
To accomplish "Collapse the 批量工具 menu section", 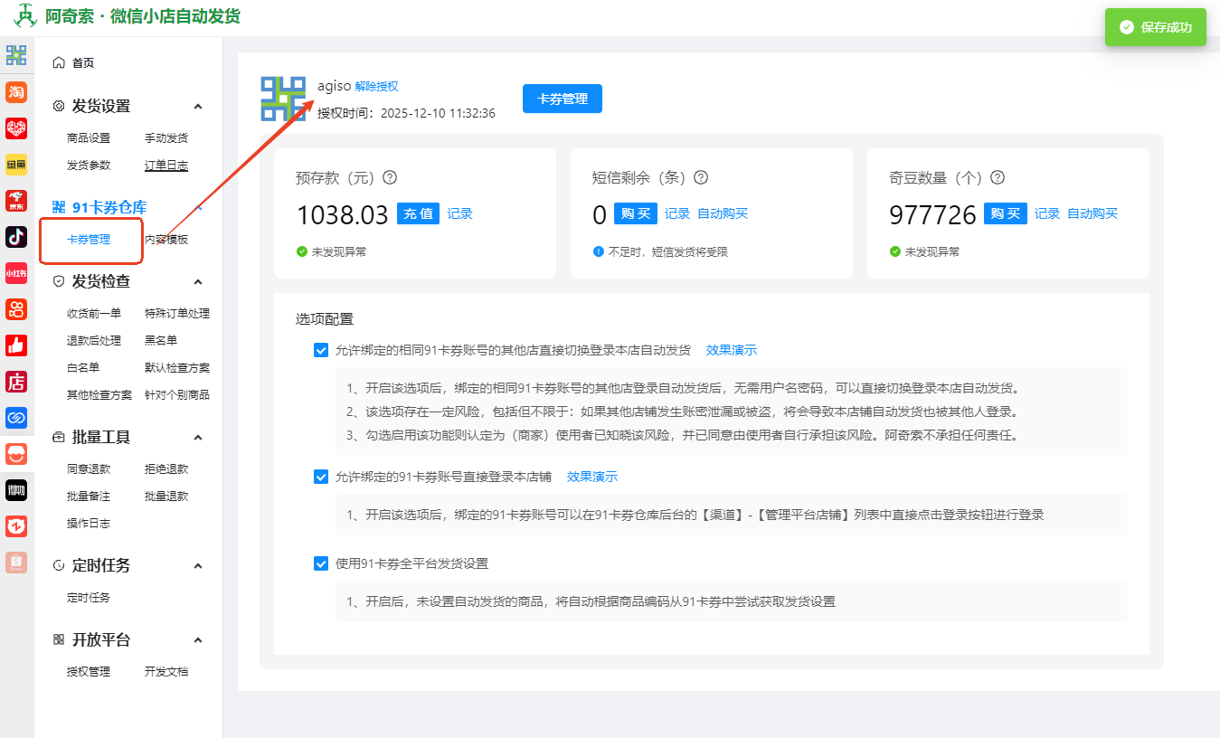I will point(198,438).
